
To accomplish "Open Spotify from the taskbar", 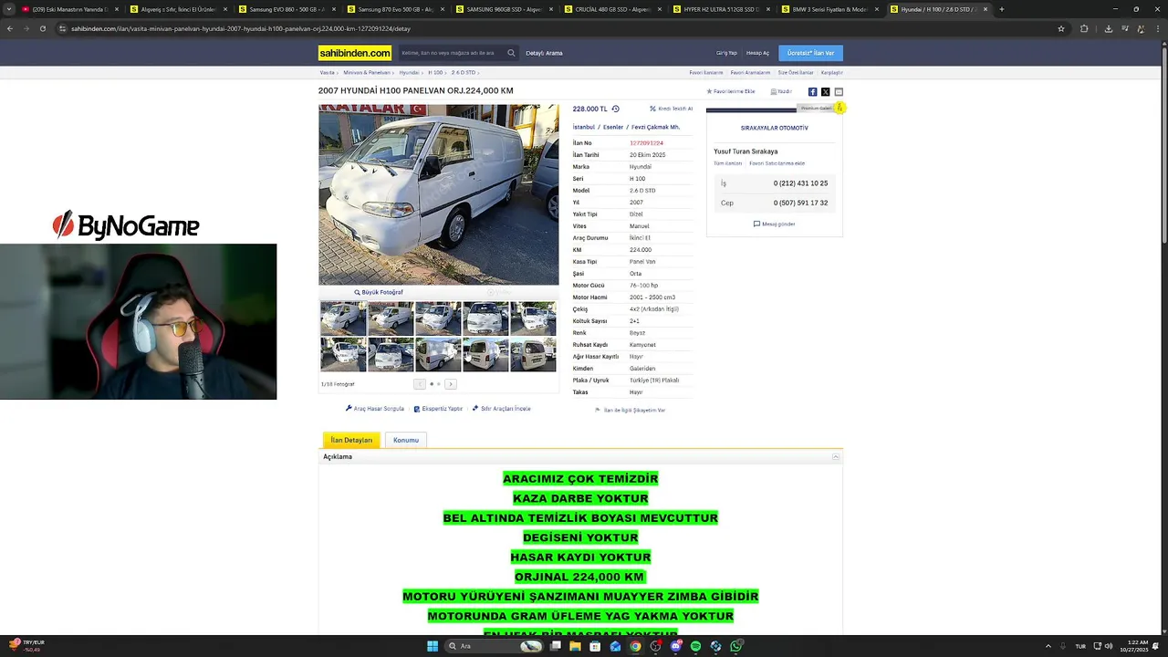I will tap(695, 646).
